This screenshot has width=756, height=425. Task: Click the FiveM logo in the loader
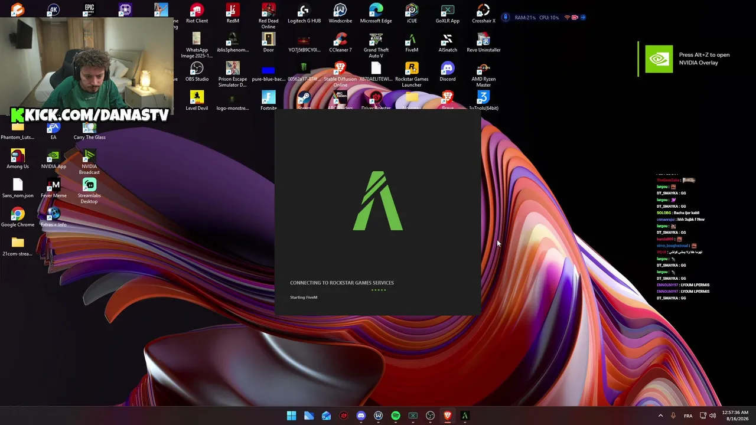click(378, 201)
